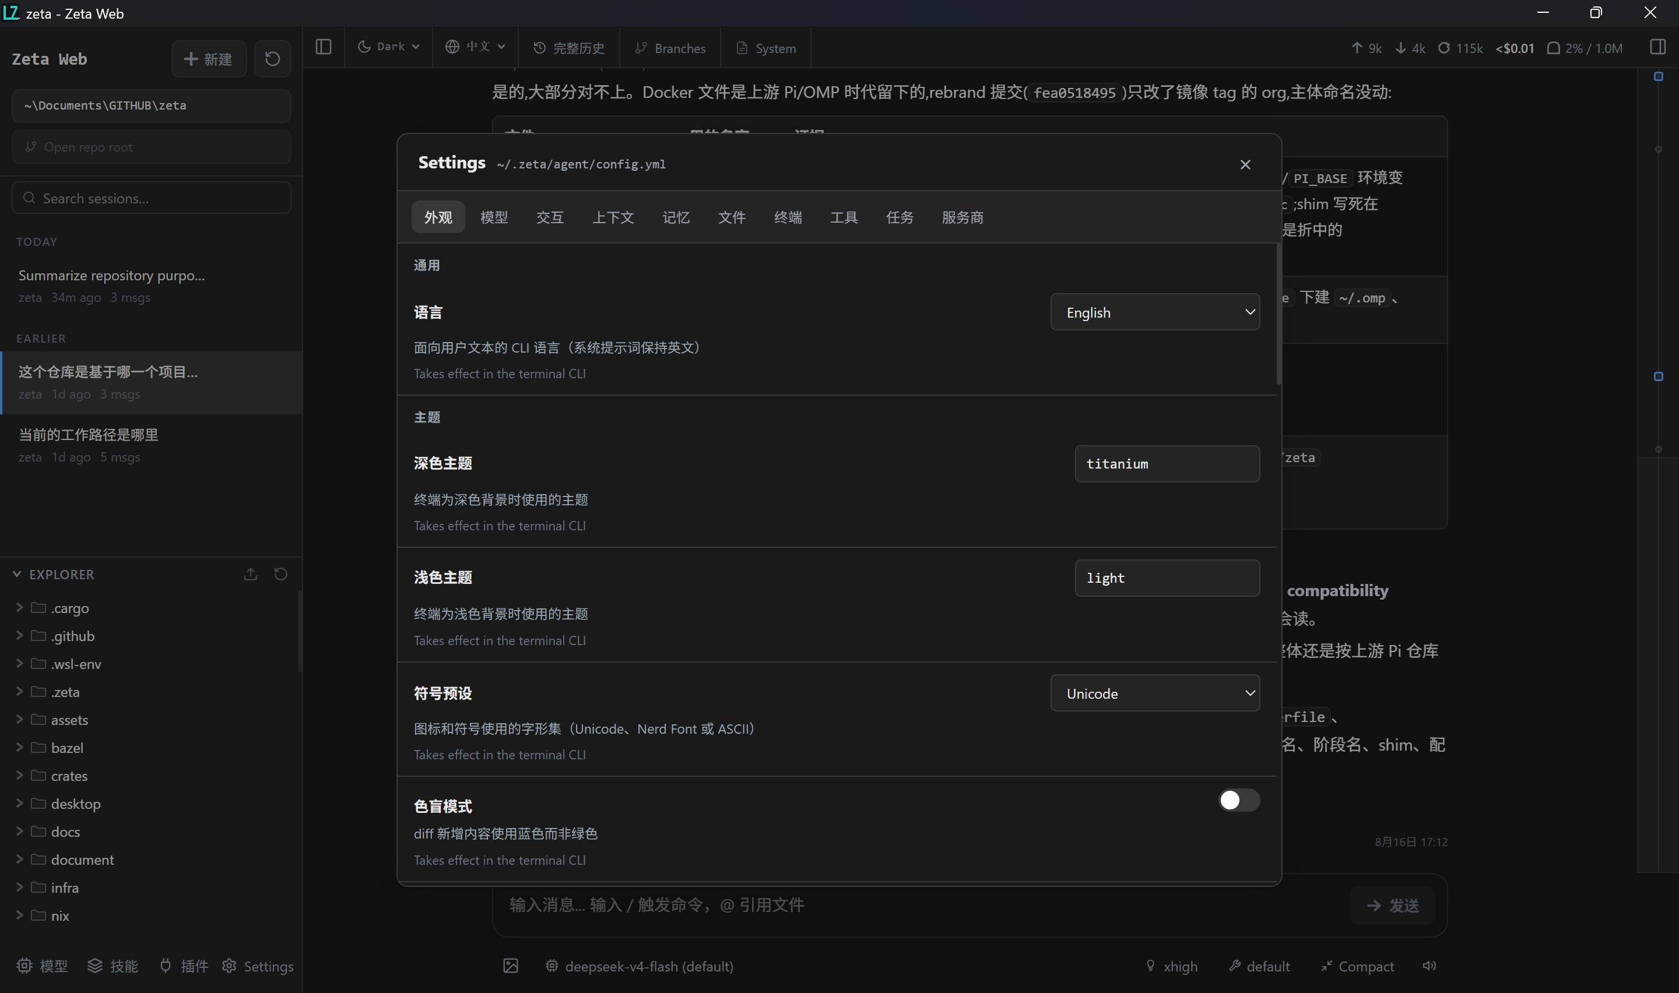1679x993 pixels.
Task: Open the System prompt view
Action: pyautogui.click(x=765, y=48)
